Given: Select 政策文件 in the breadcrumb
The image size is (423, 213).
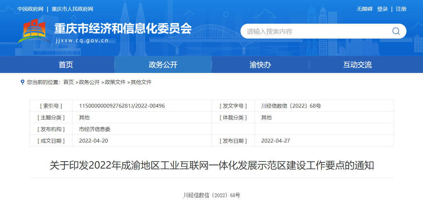Looking at the screenshot, I should 115,82.
